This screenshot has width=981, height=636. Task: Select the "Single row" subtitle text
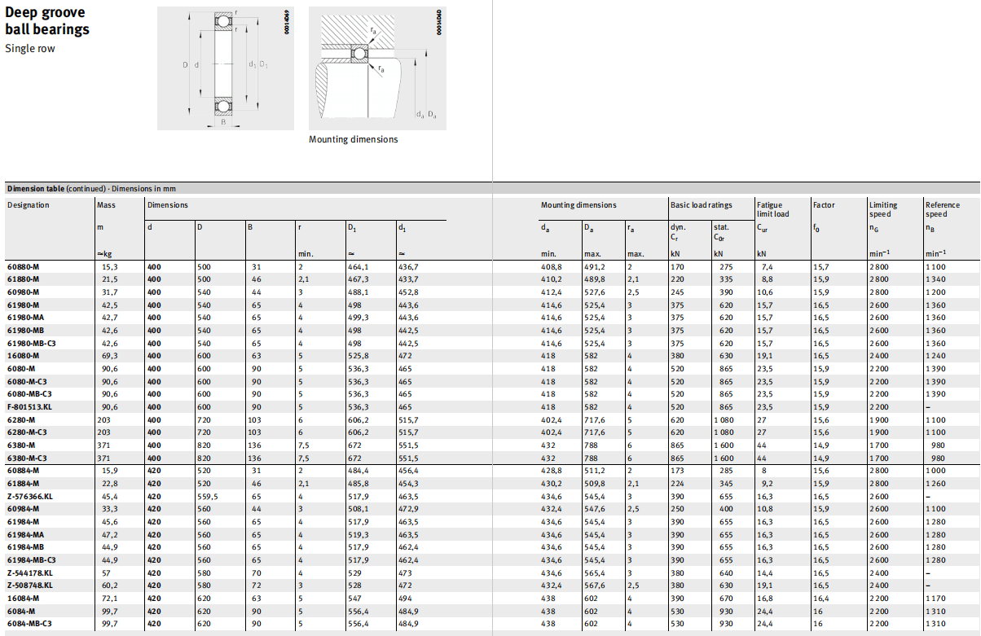click(30, 49)
